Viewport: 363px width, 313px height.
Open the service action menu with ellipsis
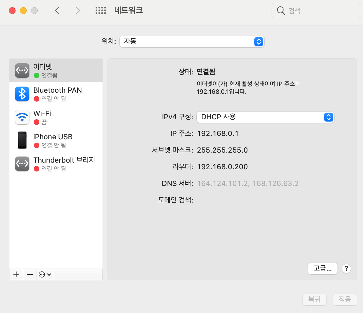45,274
